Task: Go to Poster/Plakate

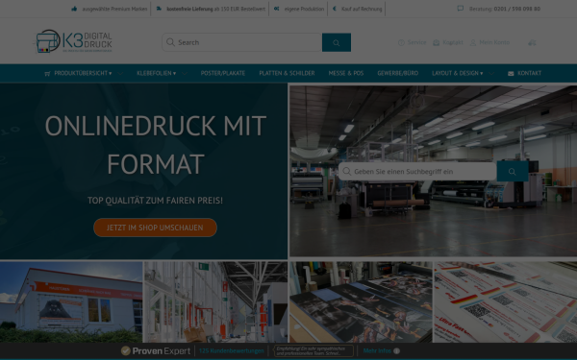Action: [223, 73]
